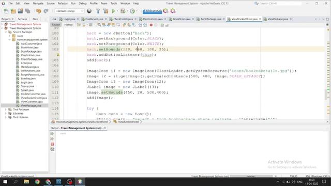This screenshot has width=331, height=186.
Task: Close the Output Travel Management System tab
Action: [x=105, y=128]
